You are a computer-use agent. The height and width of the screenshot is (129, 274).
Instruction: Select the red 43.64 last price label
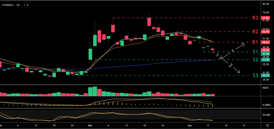coord(265,50)
